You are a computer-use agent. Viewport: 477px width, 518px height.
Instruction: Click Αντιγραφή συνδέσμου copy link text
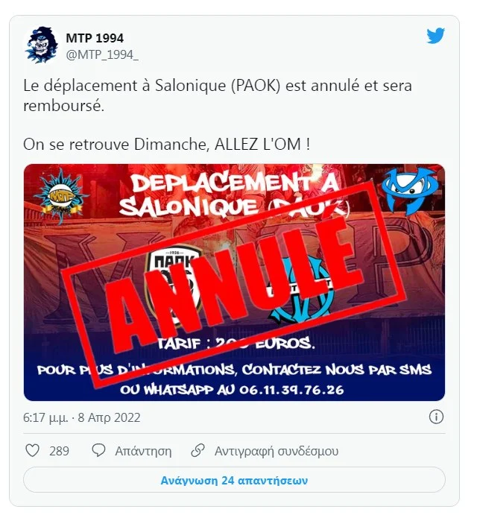click(x=277, y=451)
